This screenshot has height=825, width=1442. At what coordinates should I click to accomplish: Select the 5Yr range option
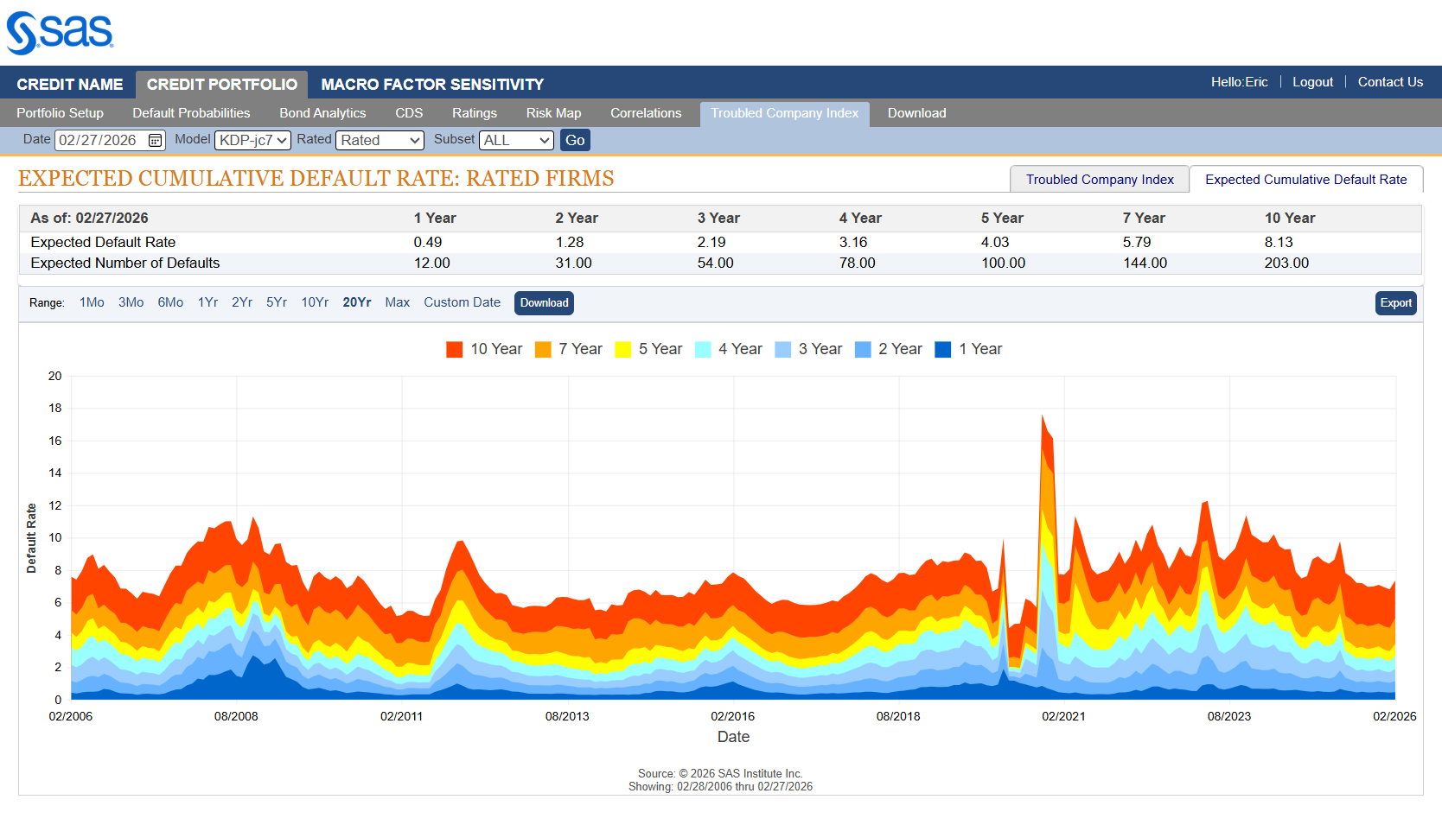[277, 302]
